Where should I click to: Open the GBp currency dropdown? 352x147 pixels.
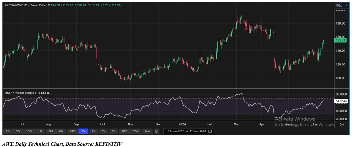339,6
